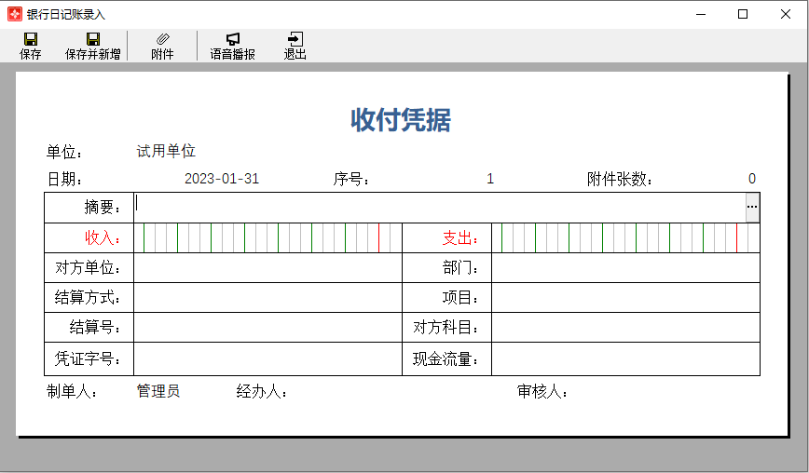The height and width of the screenshot is (473, 809).
Task: Click the 保存 (Save) toolbar icon
Action: (x=31, y=39)
